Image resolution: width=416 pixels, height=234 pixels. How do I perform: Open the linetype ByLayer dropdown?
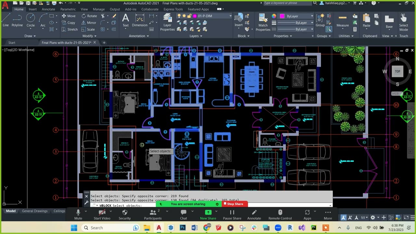(x=312, y=29)
